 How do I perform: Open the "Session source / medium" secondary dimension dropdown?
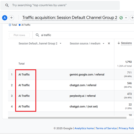(x=87, y=43)
